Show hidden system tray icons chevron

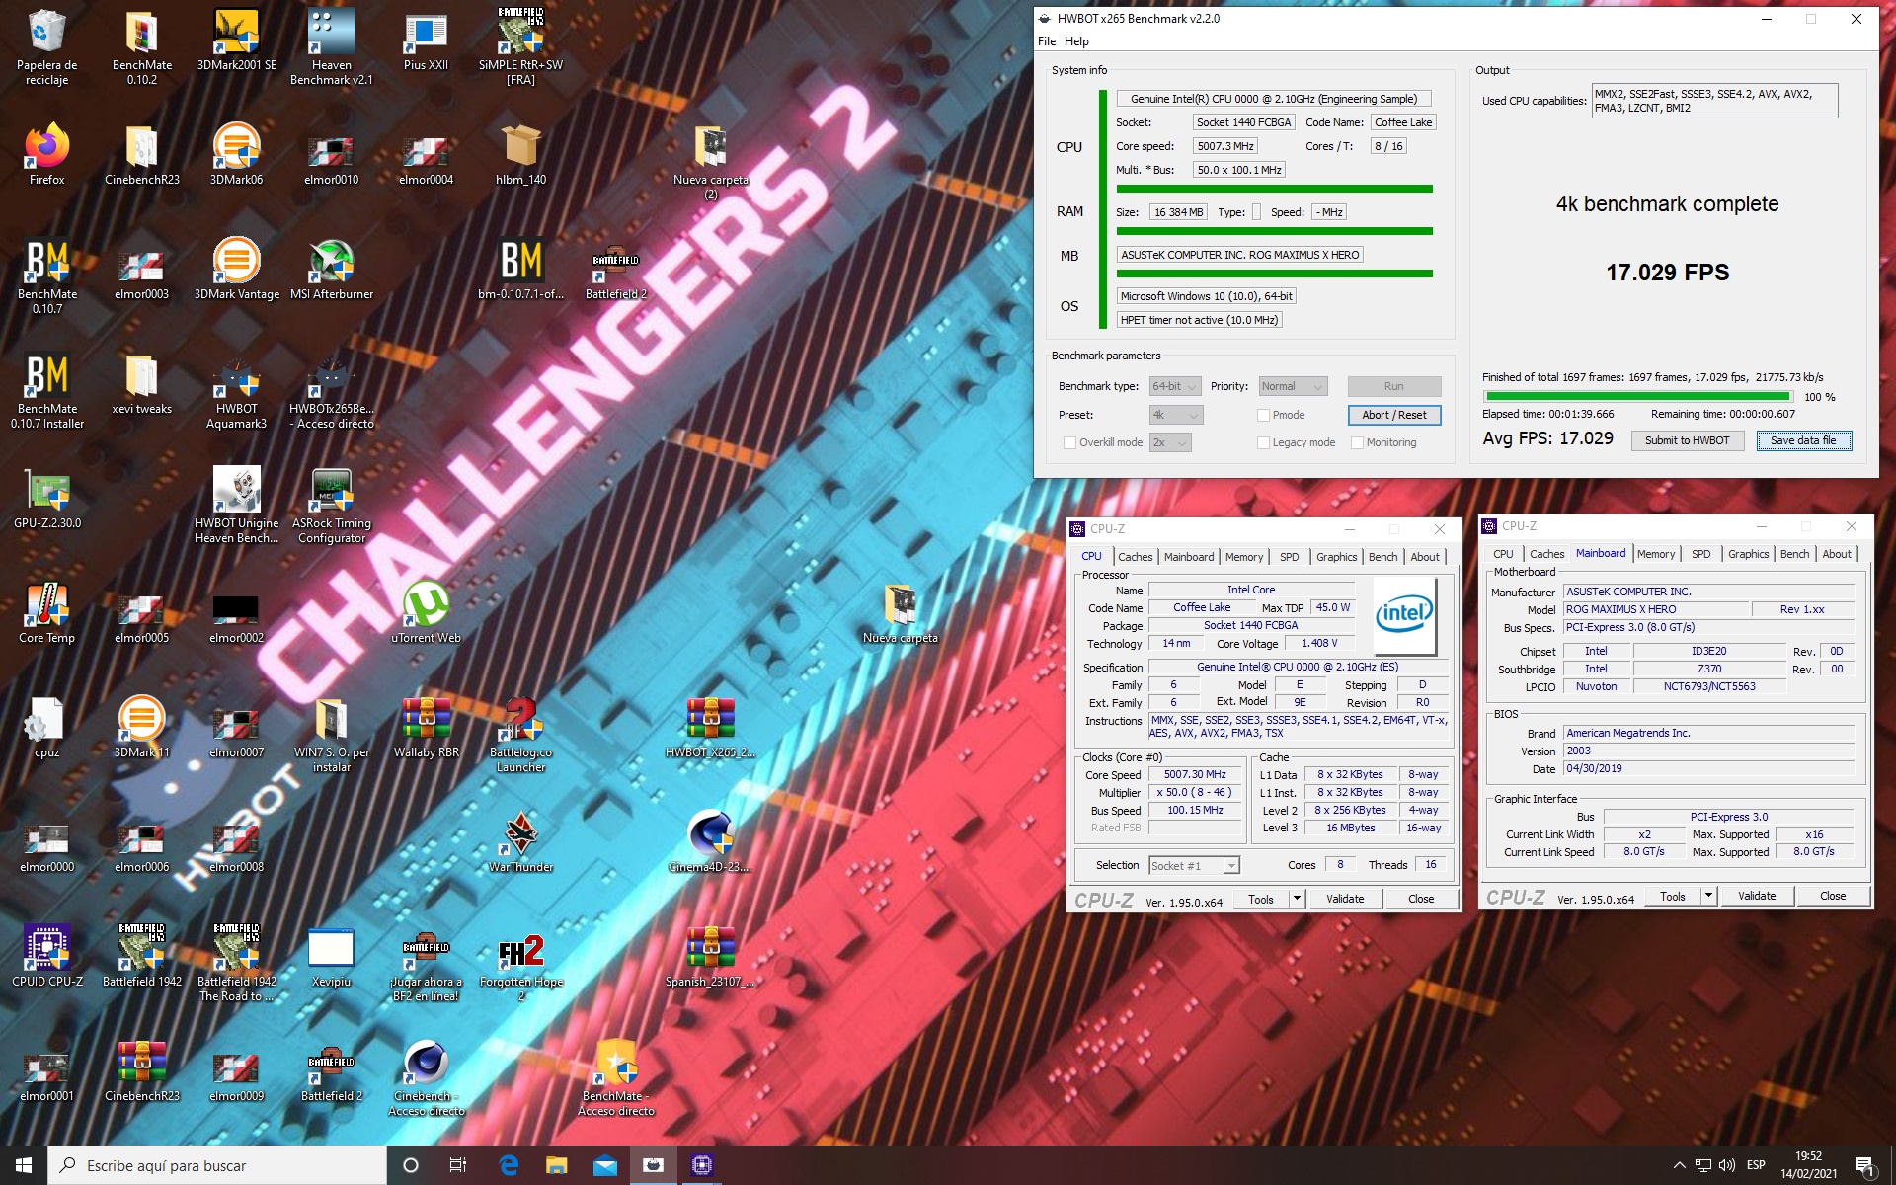(x=1679, y=1165)
